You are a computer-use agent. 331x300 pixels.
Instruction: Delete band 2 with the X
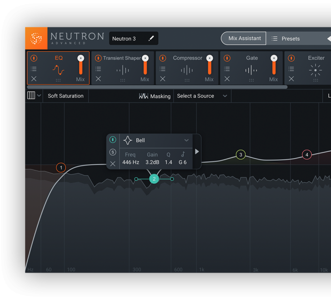click(x=113, y=164)
